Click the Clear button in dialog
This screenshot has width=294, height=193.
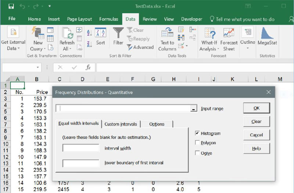pos(256,122)
